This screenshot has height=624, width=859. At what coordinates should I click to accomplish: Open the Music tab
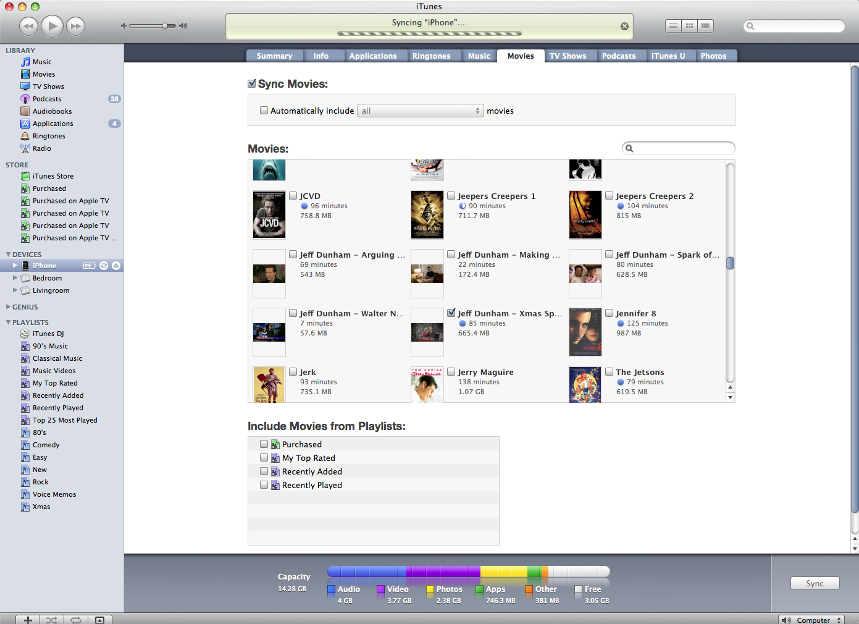pos(479,56)
